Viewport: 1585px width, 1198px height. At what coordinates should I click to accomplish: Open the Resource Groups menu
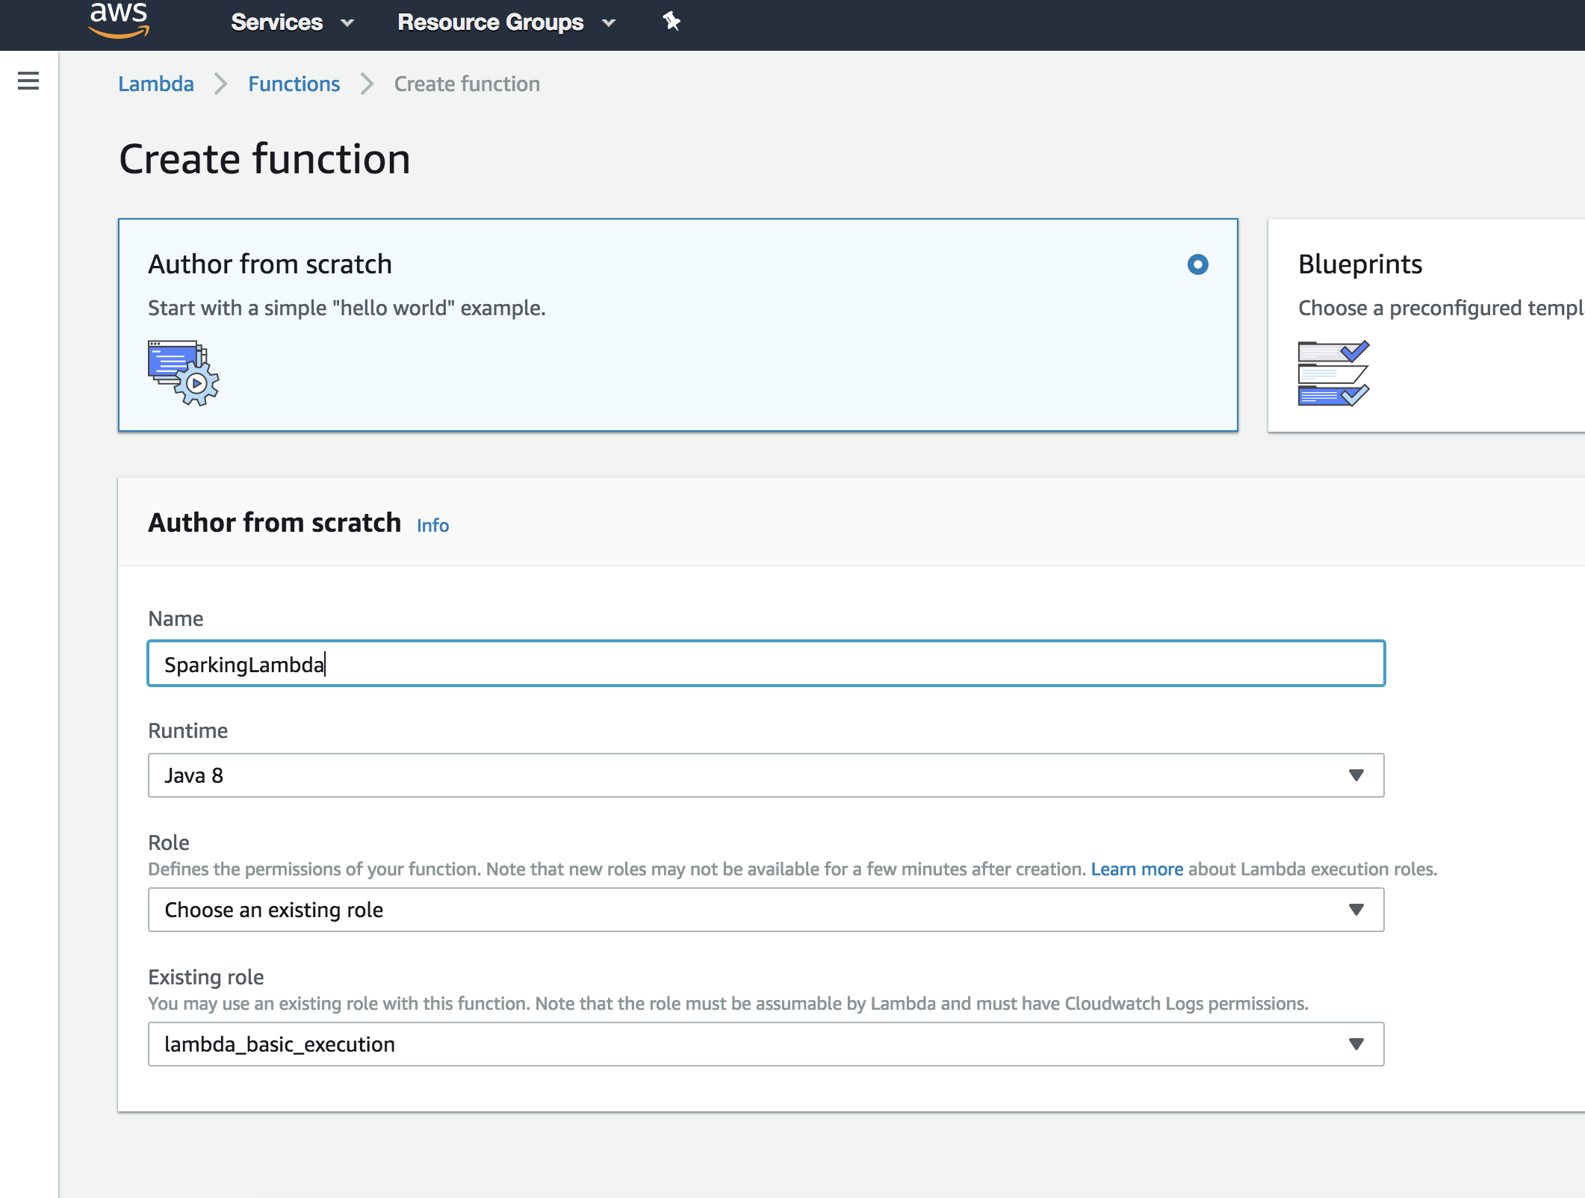[x=490, y=22]
